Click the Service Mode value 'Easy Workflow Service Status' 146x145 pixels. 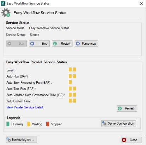[x=49, y=28]
